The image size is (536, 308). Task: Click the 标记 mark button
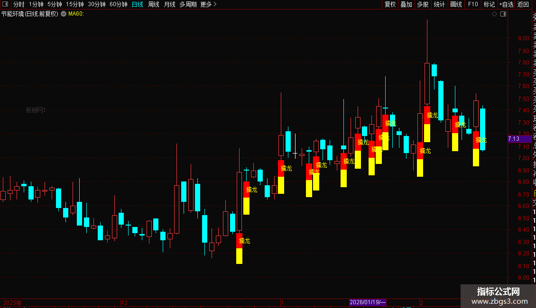coord(489,4)
